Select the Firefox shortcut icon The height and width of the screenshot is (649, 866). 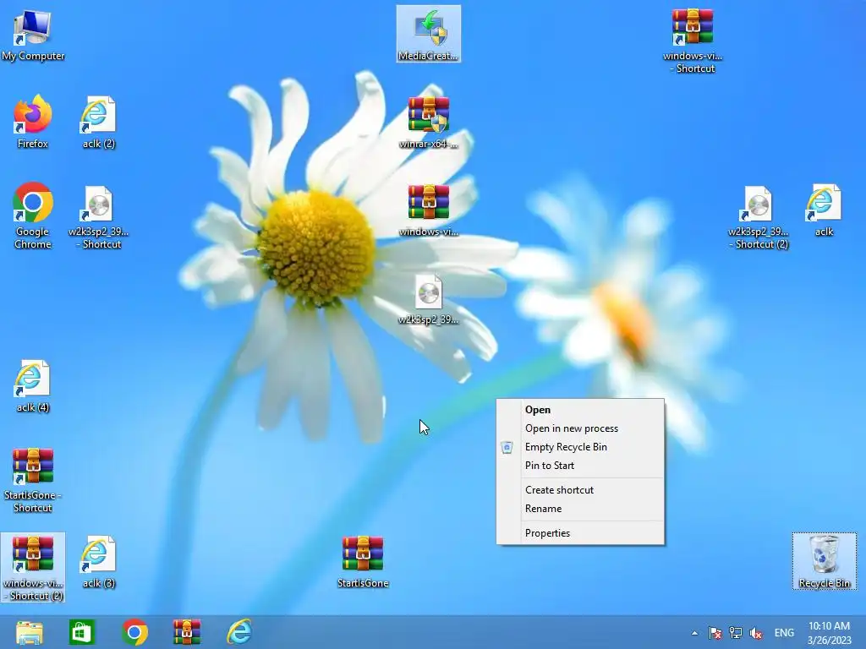coord(33,122)
